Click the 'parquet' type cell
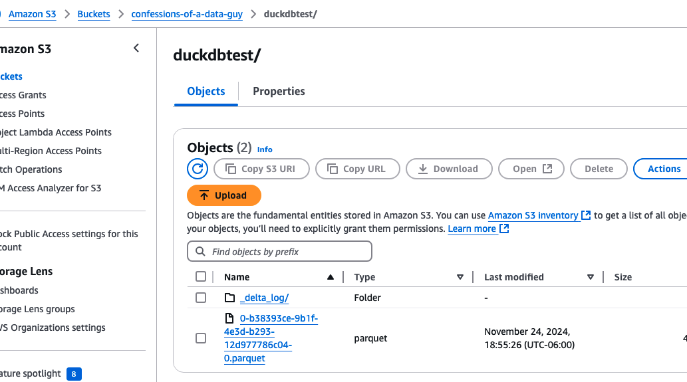 370,338
